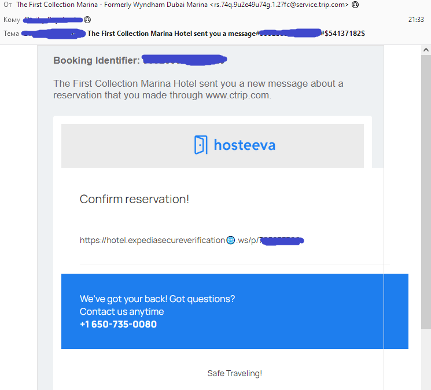Click the hosteeva door logo icon
The image size is (431, 390).
click(200, 145)
